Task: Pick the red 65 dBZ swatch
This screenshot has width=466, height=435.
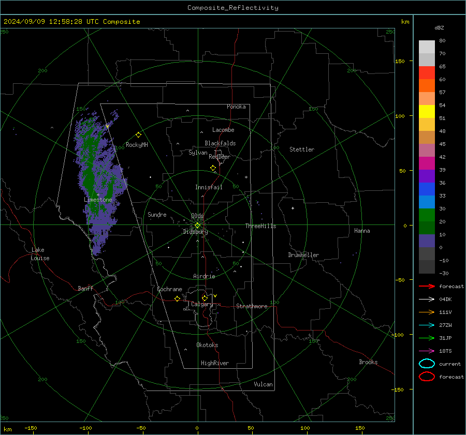Action: coord(427,72)
